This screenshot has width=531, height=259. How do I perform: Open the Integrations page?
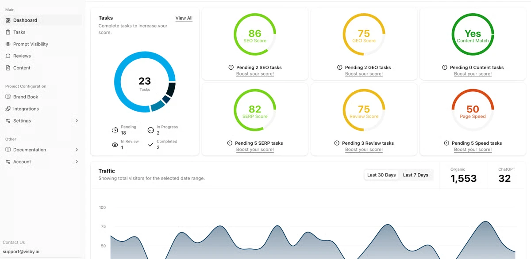pyautogui.click(x=42, y=109)
